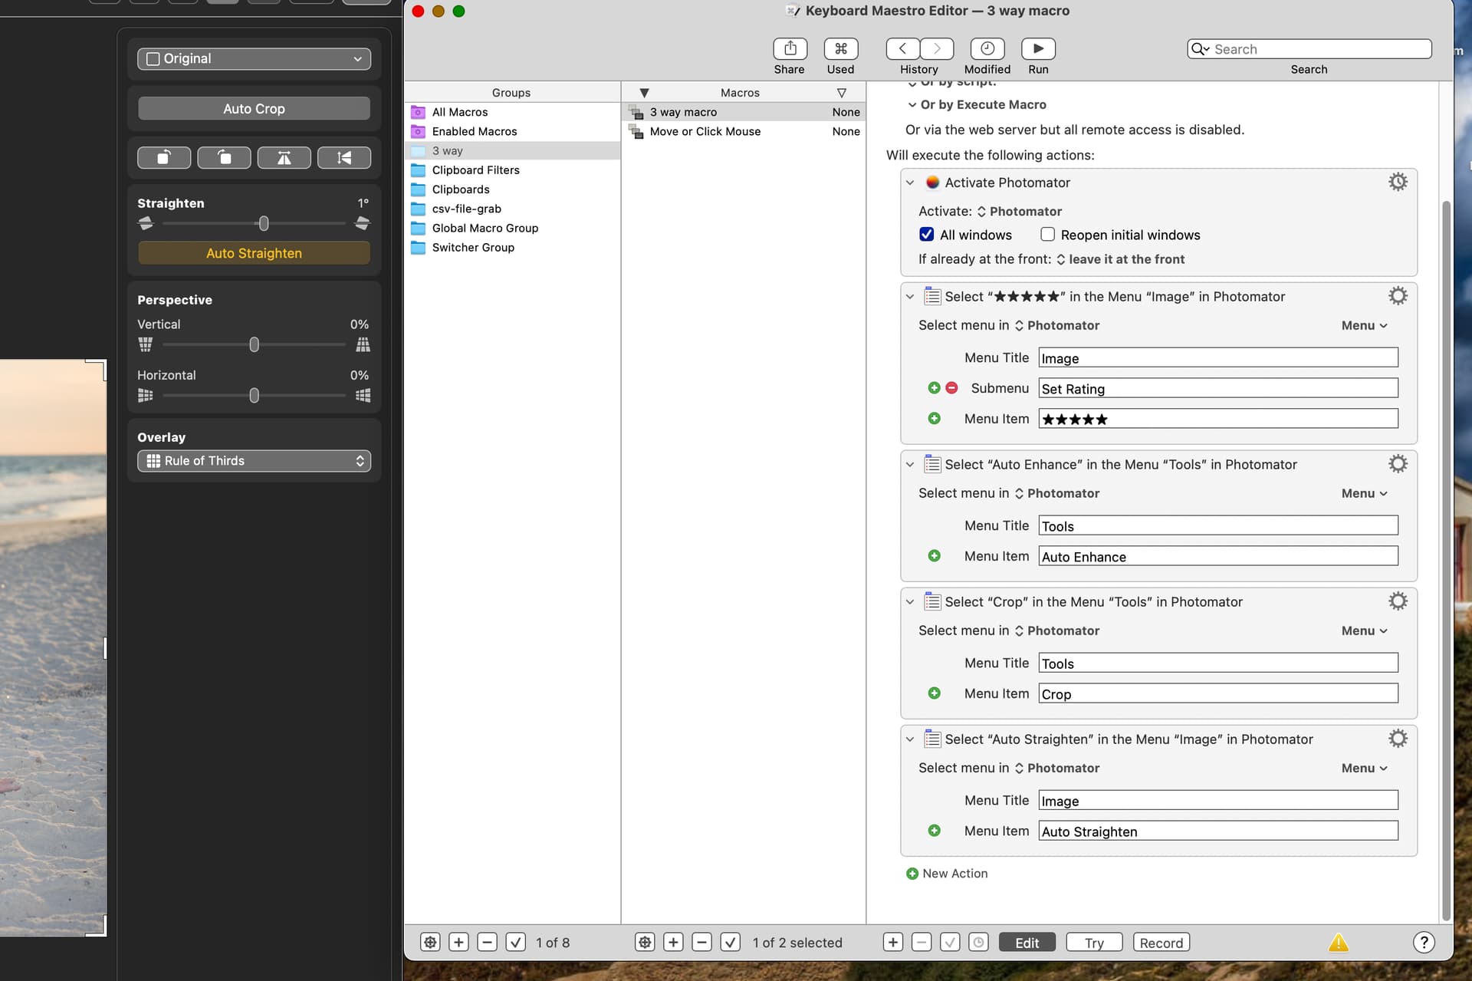Viewport: 1472px width, 981px height.
Task: Collapse the Or by Execute Macro trigger
Action: point(912,105)
